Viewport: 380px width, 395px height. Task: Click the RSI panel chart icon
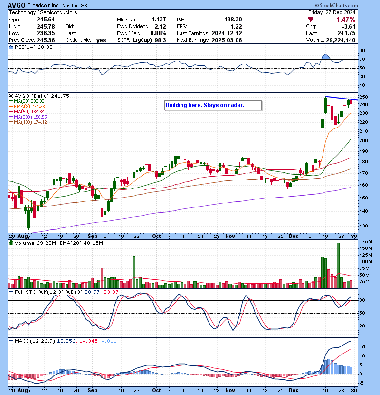click(11, 47)
